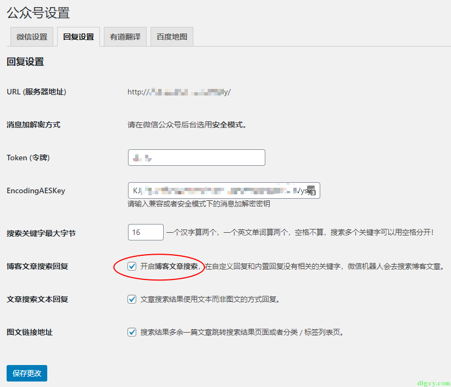
Task: Focus the 搜索关键字最大字节 field showing 16
Action: coord(146,232)
